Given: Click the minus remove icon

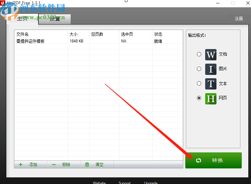Looking at the screenshot, I should 54,165.
